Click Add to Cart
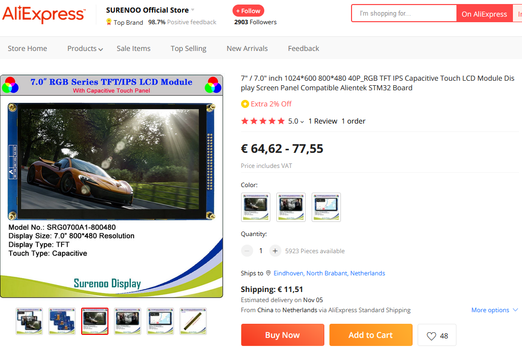This screenshot has height=348, width=522. point(371,335)
